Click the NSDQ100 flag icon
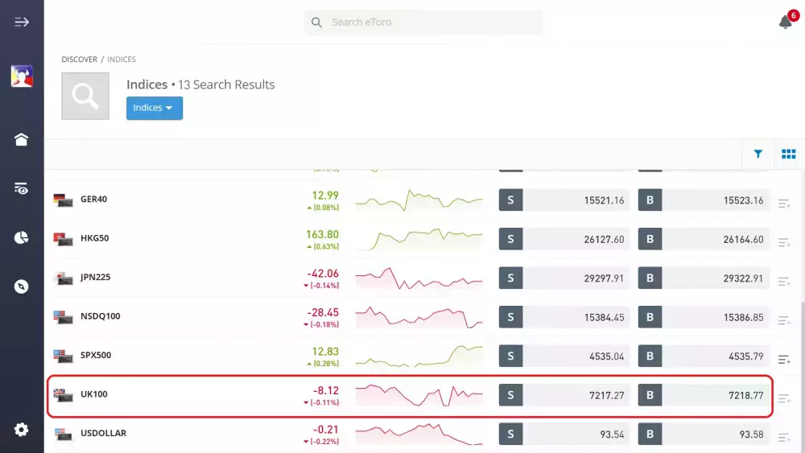 point(63,317)
